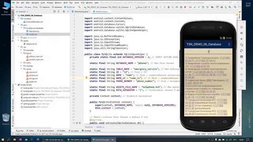Open Recycle Bin desktop icon
The width and height of the screenshot is (253, 142).
point(6,119)
